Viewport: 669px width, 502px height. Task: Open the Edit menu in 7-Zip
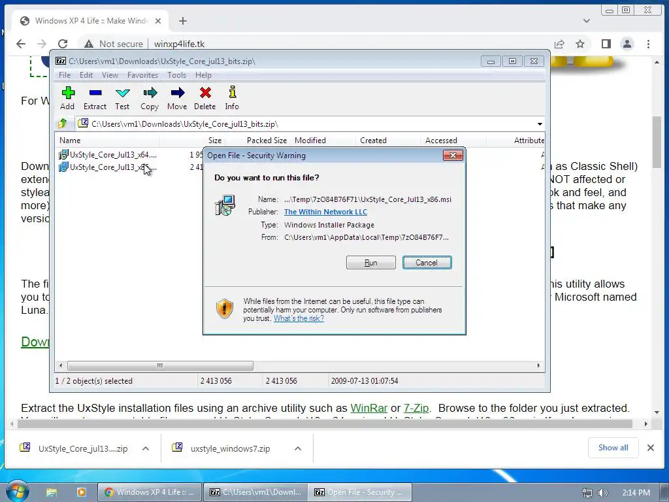(x=86, y=75)
